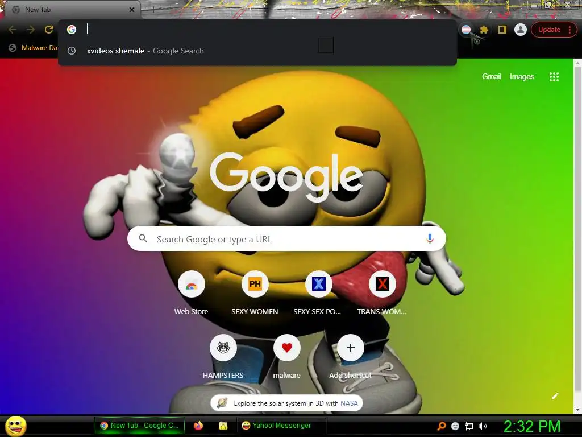This screenshot has width=582, height=437.
Task: Click the clock history icon in suggestion row
Action: point(72,51)
